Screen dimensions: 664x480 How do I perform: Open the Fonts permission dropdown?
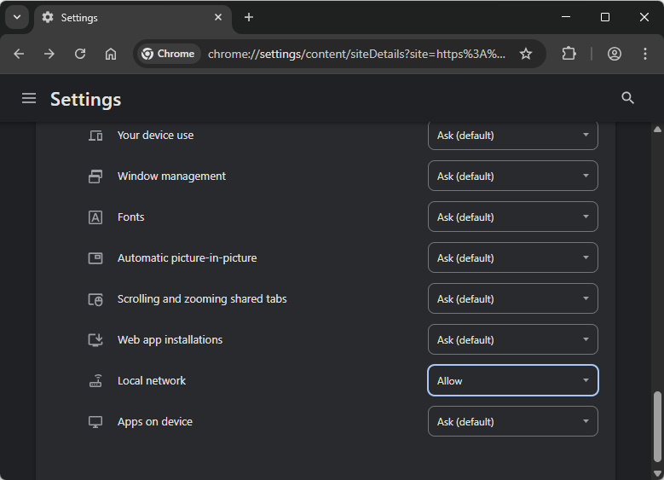pyautogui.click(x=512, y=217)
